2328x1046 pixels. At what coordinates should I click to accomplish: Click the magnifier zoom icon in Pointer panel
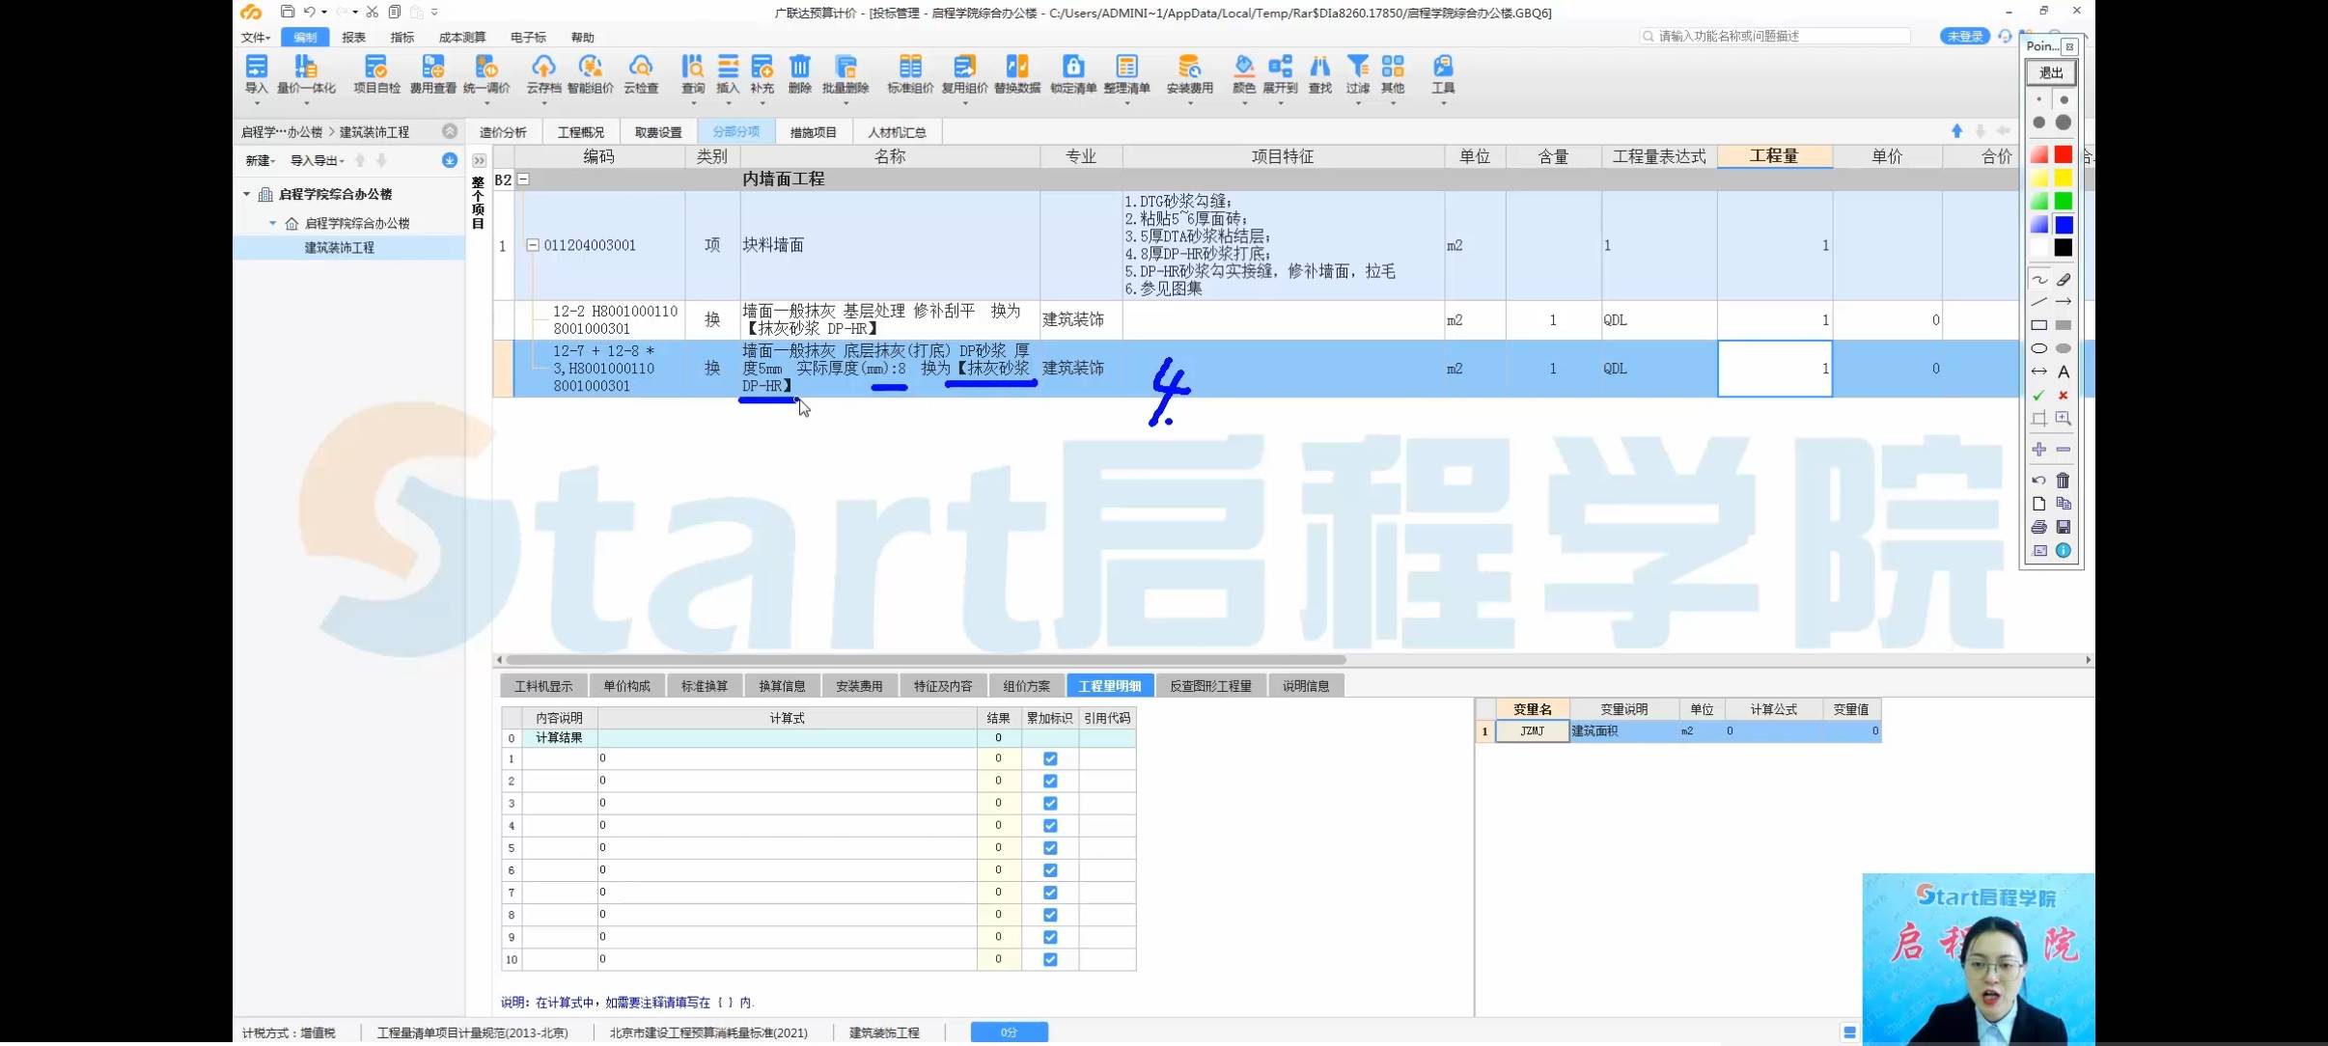[2063, 419]
